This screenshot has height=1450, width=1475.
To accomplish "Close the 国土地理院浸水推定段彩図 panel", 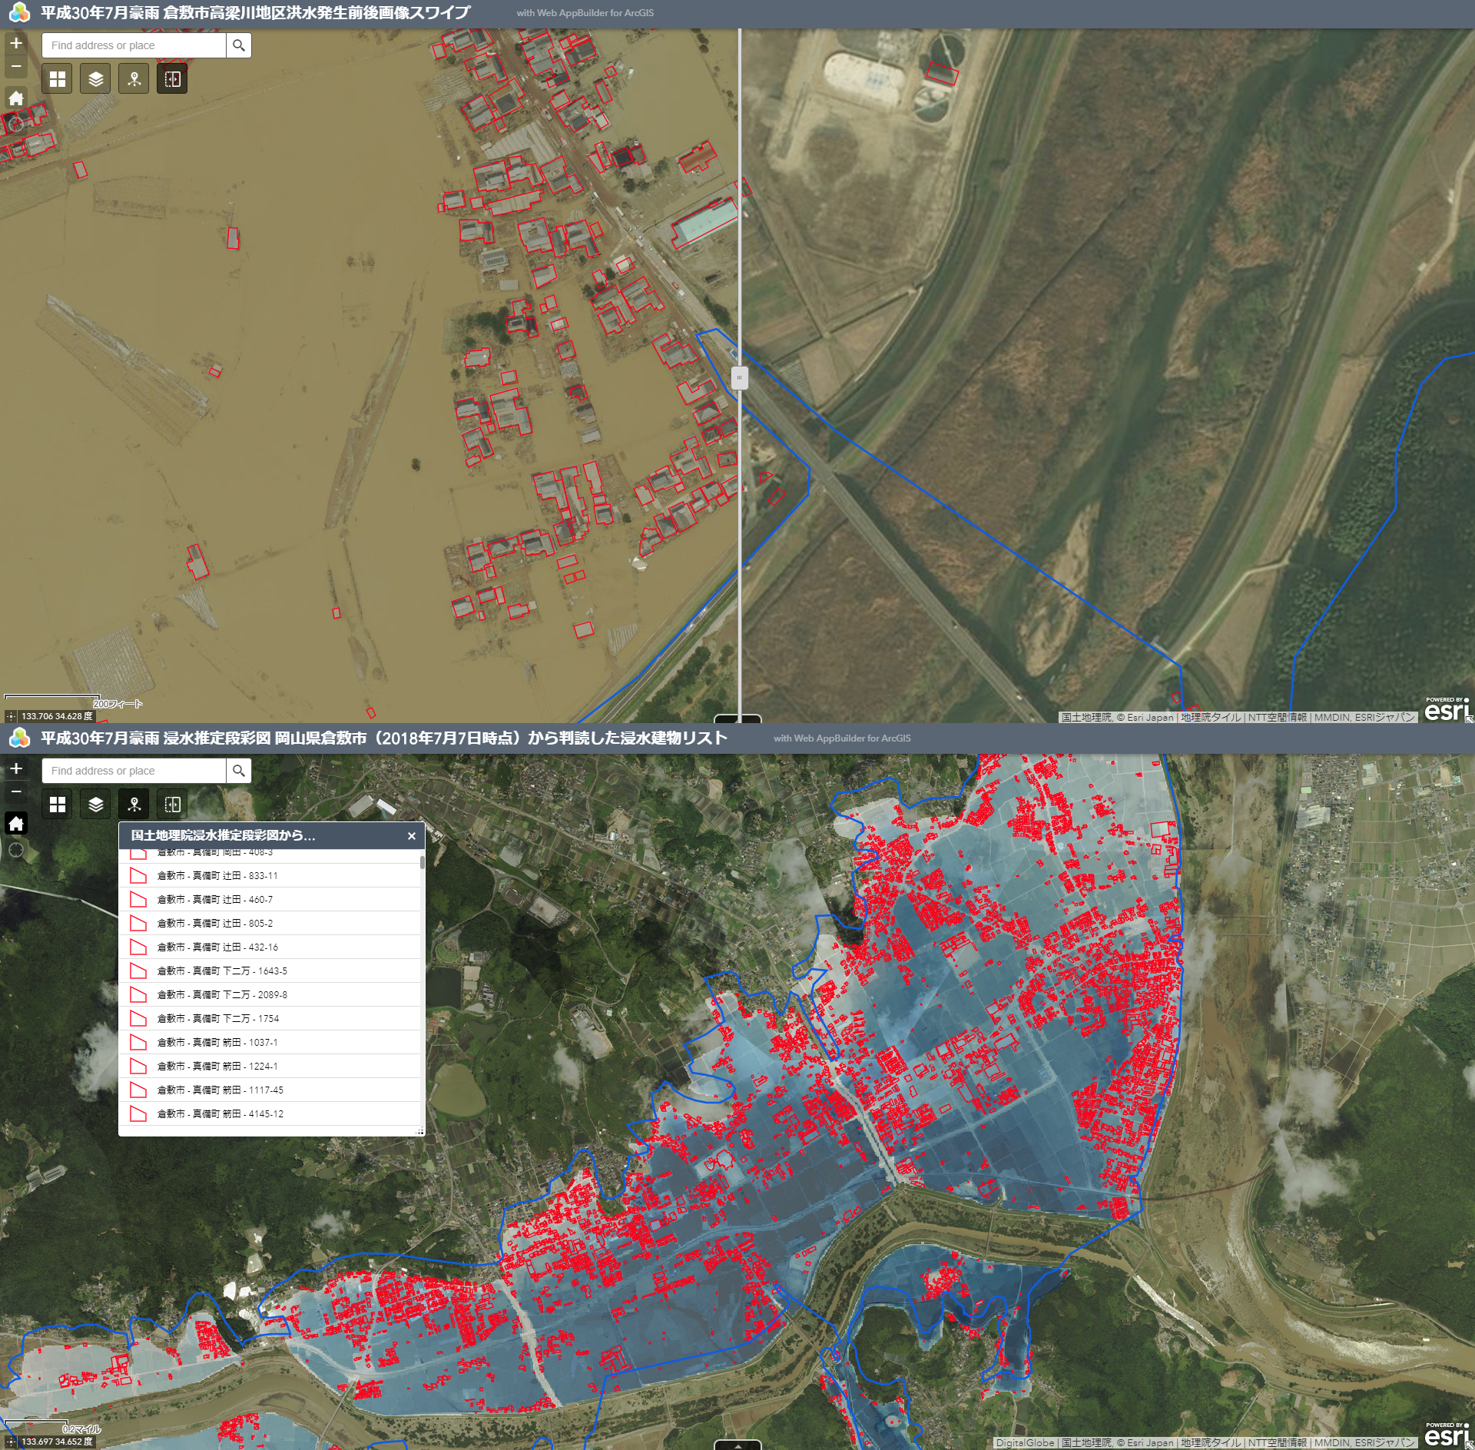I will (411, 836).
